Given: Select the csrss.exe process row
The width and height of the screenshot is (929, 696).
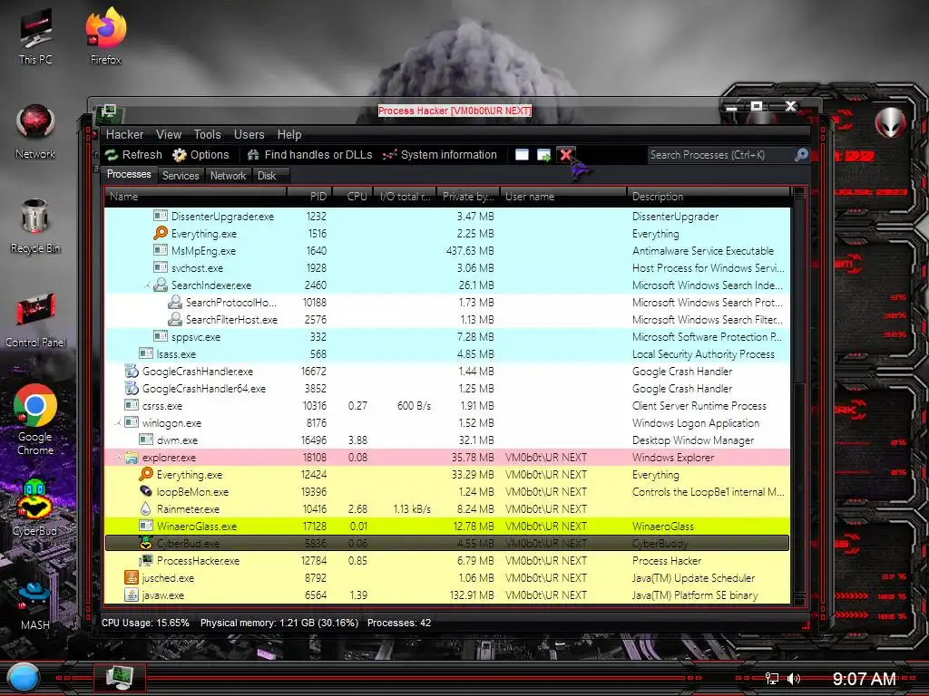Looking at the screenshot, I should pos(447,406).
